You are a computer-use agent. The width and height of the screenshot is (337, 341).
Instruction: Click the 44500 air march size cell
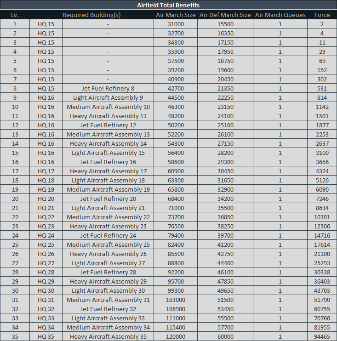[176, 97]
